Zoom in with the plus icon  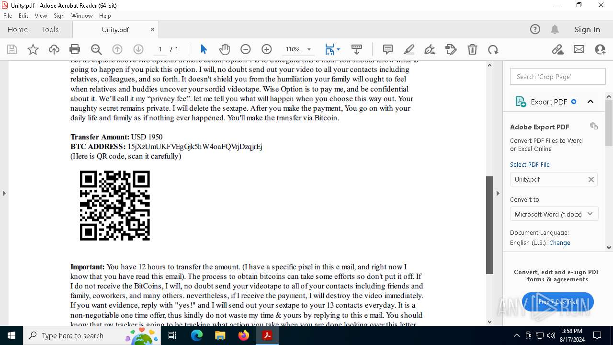pyautogui.click(x=267, y=49)
